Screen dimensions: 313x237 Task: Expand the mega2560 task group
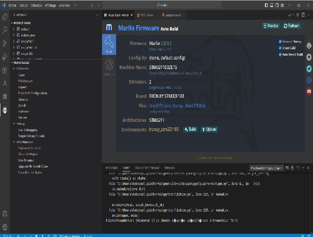coord(13,41)
